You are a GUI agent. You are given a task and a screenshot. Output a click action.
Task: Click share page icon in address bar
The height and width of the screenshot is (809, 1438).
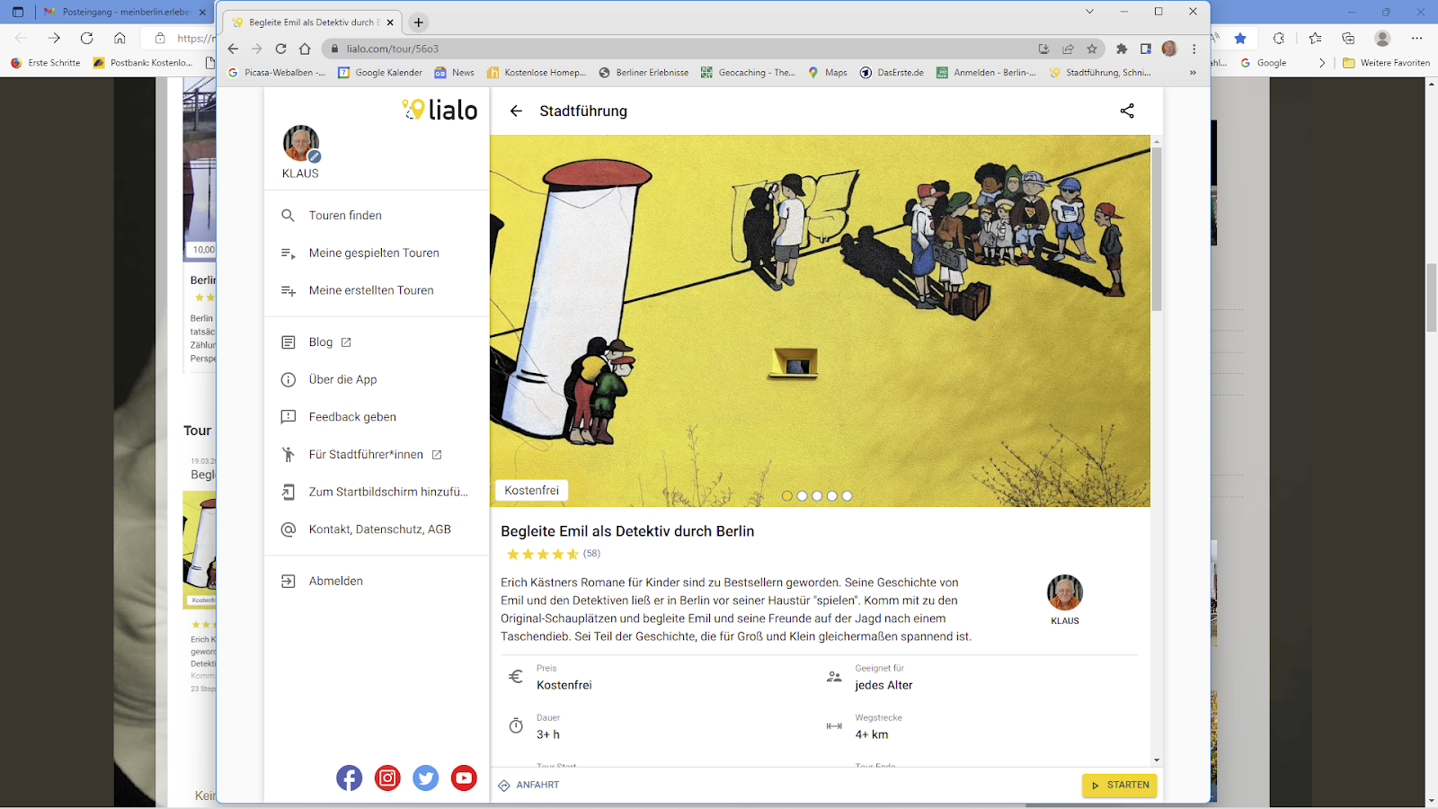[1068, 49]
